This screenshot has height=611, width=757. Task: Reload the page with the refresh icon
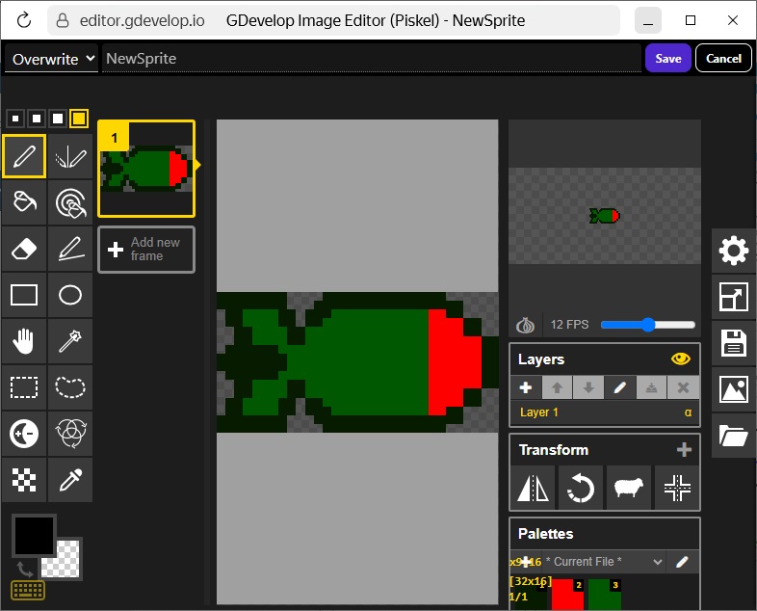(24, 20)
